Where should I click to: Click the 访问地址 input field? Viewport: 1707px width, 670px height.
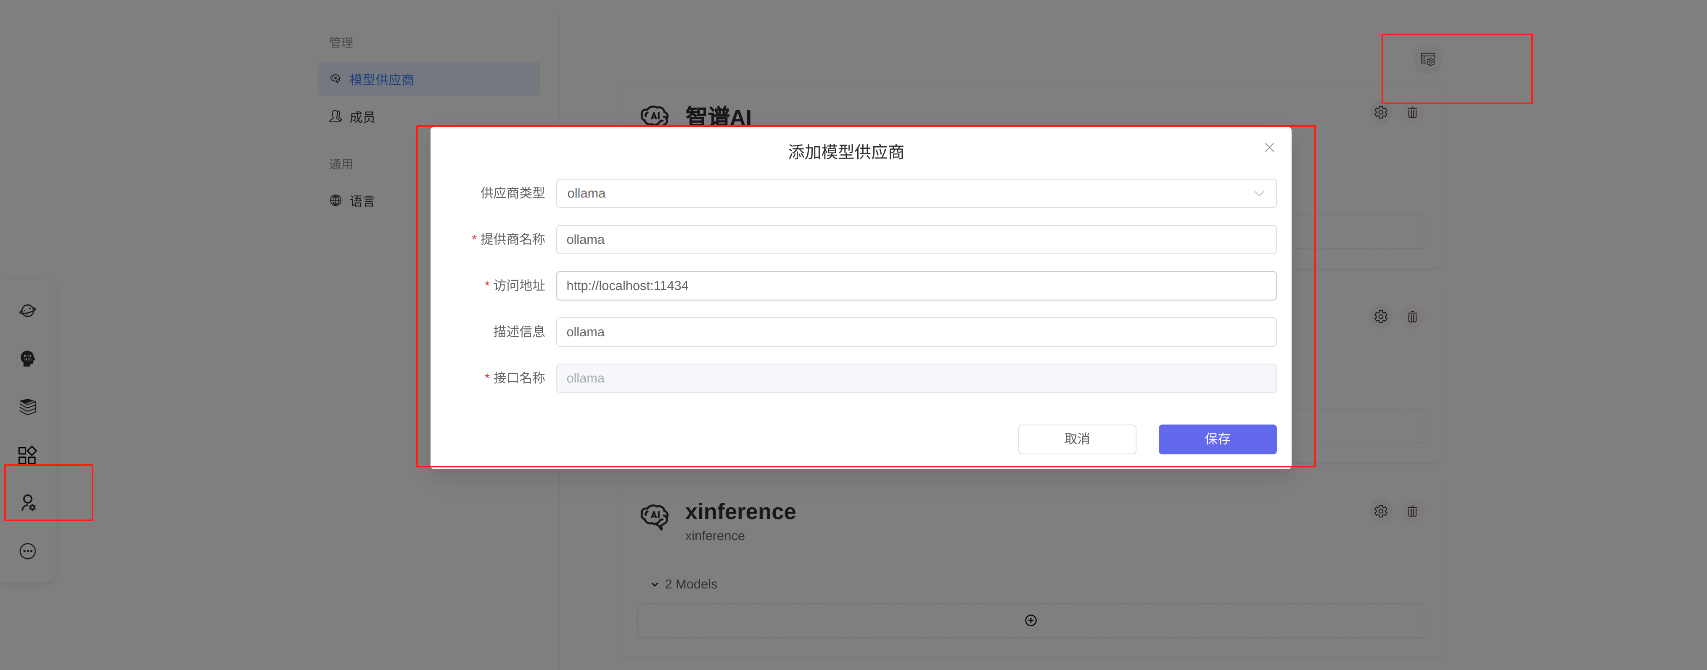915,286
